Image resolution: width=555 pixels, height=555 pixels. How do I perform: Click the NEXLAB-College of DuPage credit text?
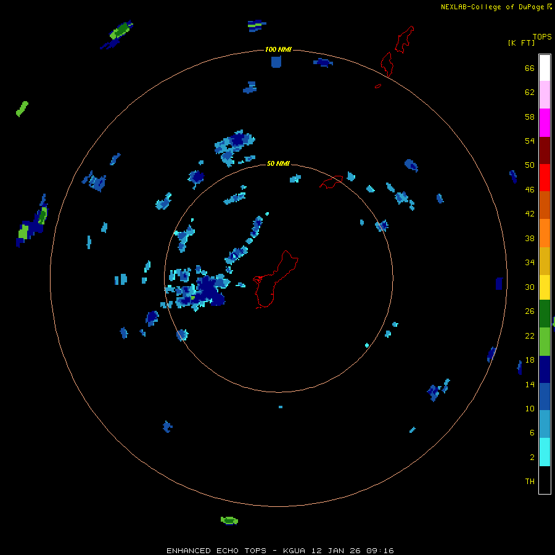tap(492, 7)
